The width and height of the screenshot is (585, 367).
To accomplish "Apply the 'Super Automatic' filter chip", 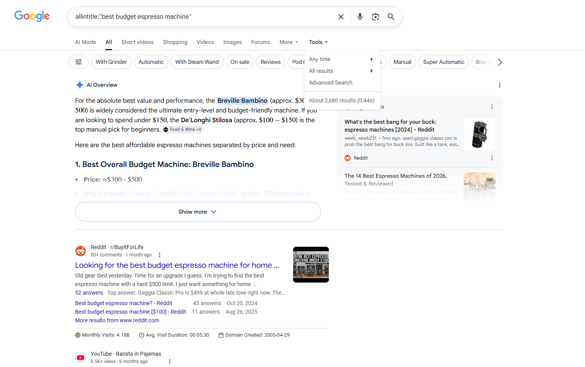I will point(444,62).
